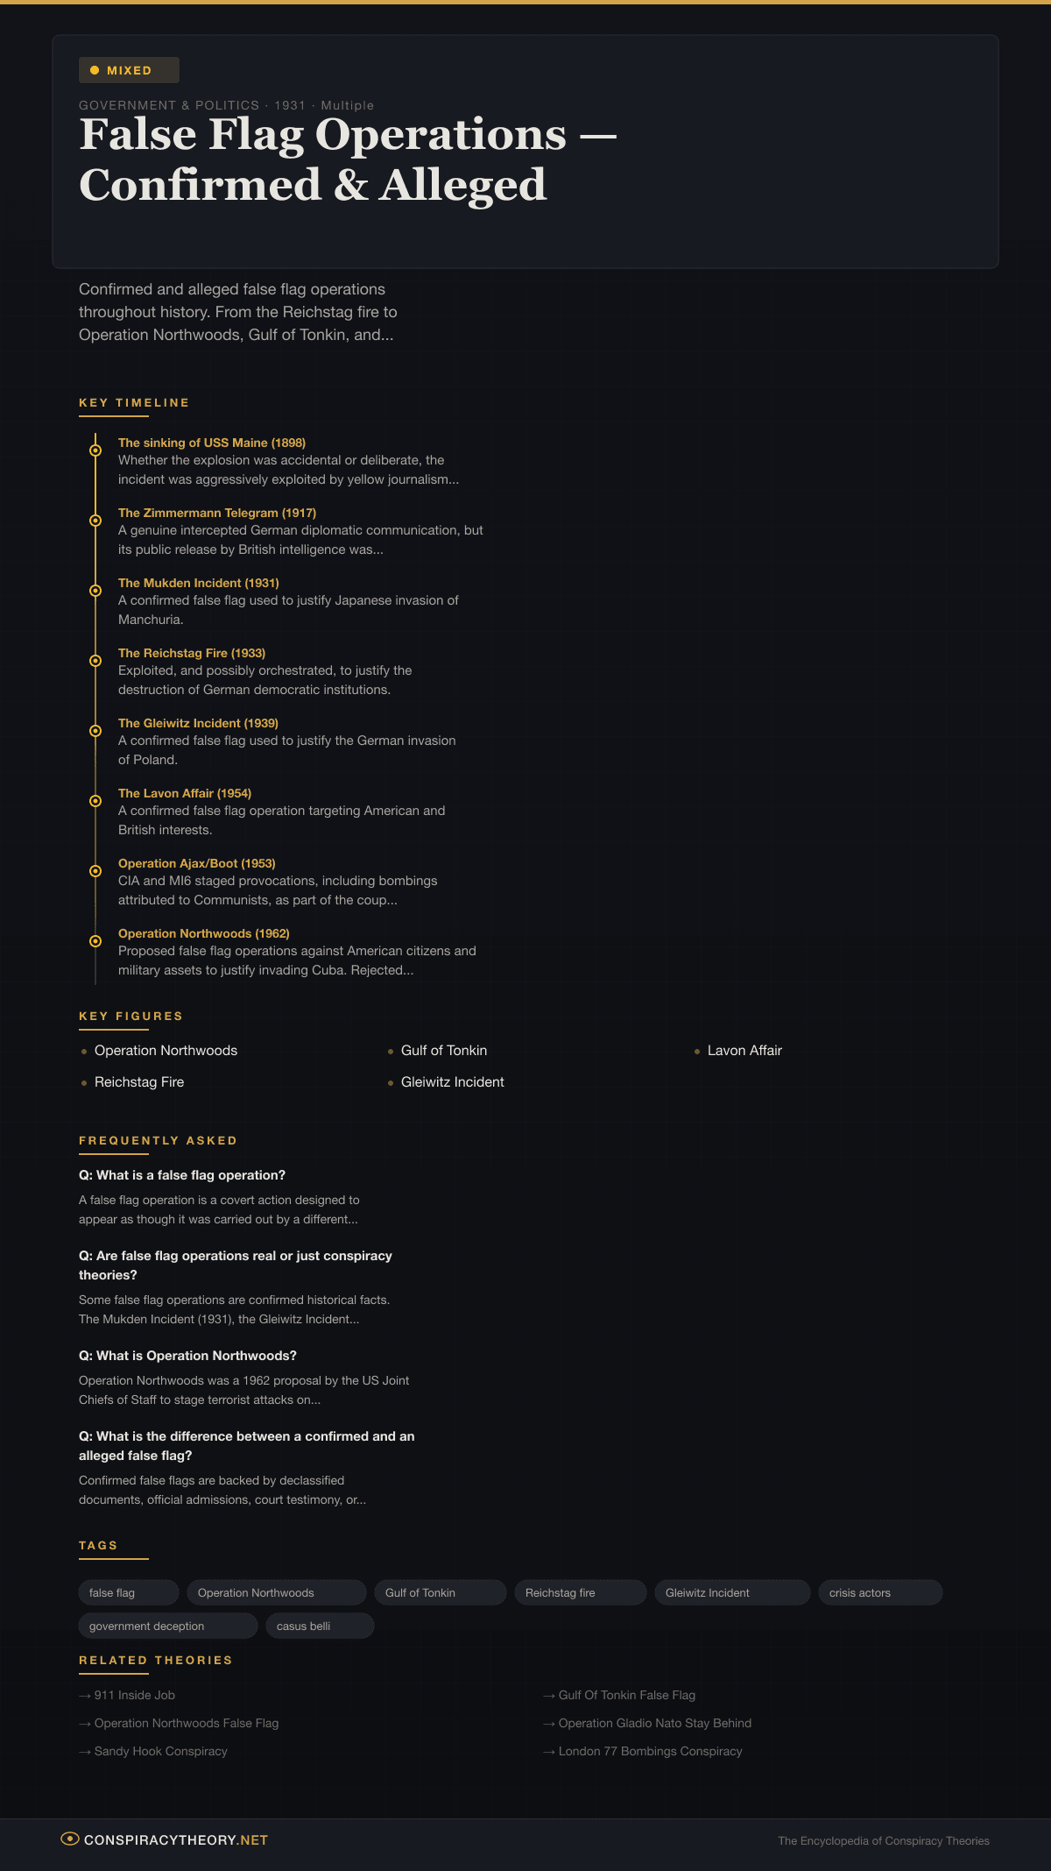This screenshot has width=1051, height=1871.
Task: Select the Mukden Incident timeline marker
Action: coord(95,591)
